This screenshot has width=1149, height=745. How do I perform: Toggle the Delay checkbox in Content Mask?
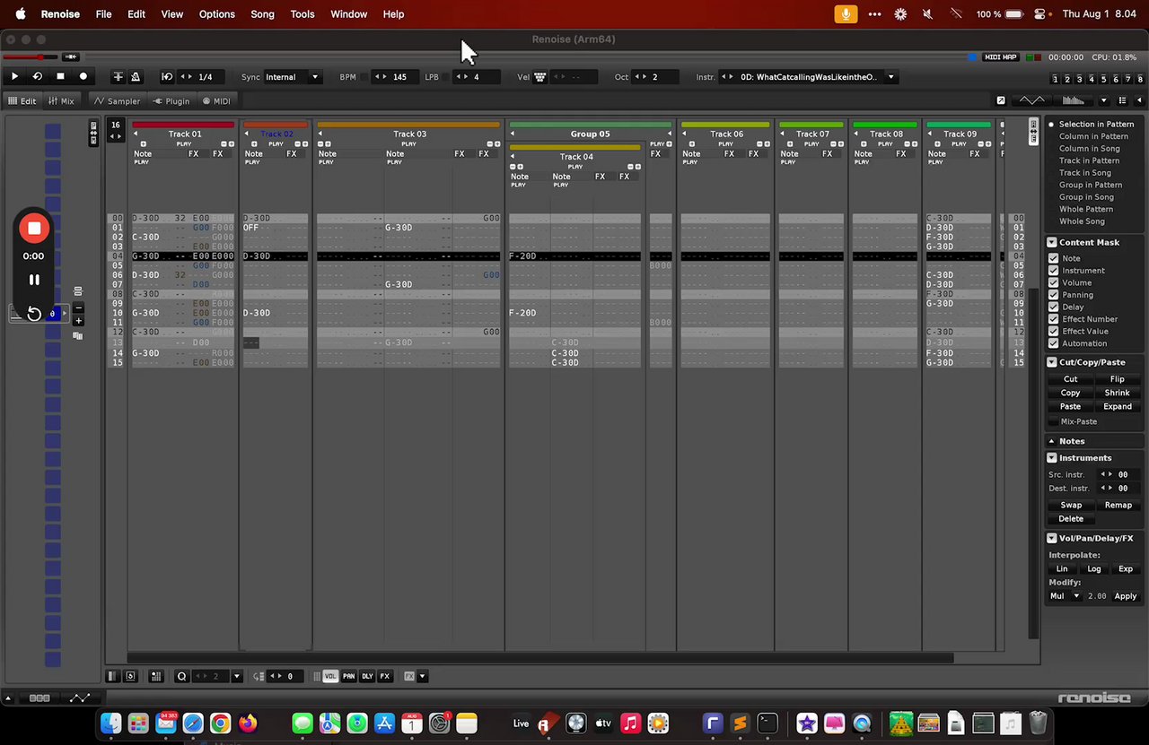pyautogui.click(x=1054, y=307)
